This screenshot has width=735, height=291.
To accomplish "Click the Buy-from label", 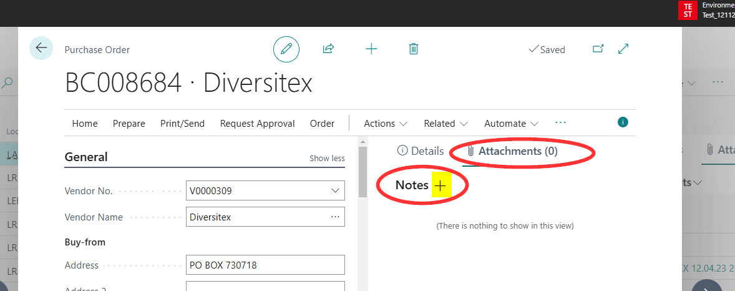I will click(85, 242).
